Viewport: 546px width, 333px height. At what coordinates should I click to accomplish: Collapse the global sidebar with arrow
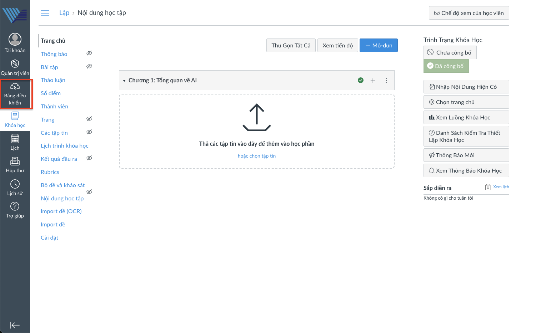click(x=15, y=325)
